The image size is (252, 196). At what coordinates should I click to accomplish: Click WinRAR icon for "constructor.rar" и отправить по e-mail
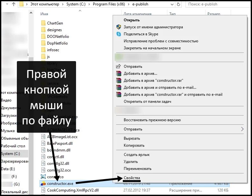[119, 94]
